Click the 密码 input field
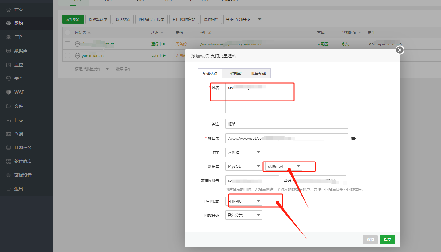The image size is (441, 252). pyautogui.click(x=319, y=180)
